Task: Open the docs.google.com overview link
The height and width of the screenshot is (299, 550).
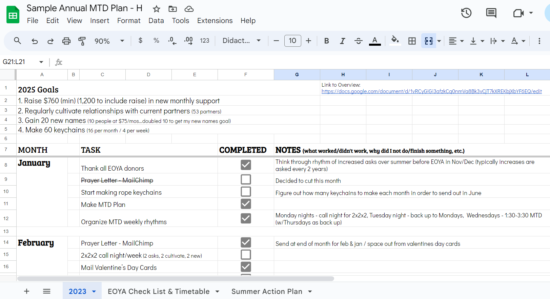Action: [431, 91]
